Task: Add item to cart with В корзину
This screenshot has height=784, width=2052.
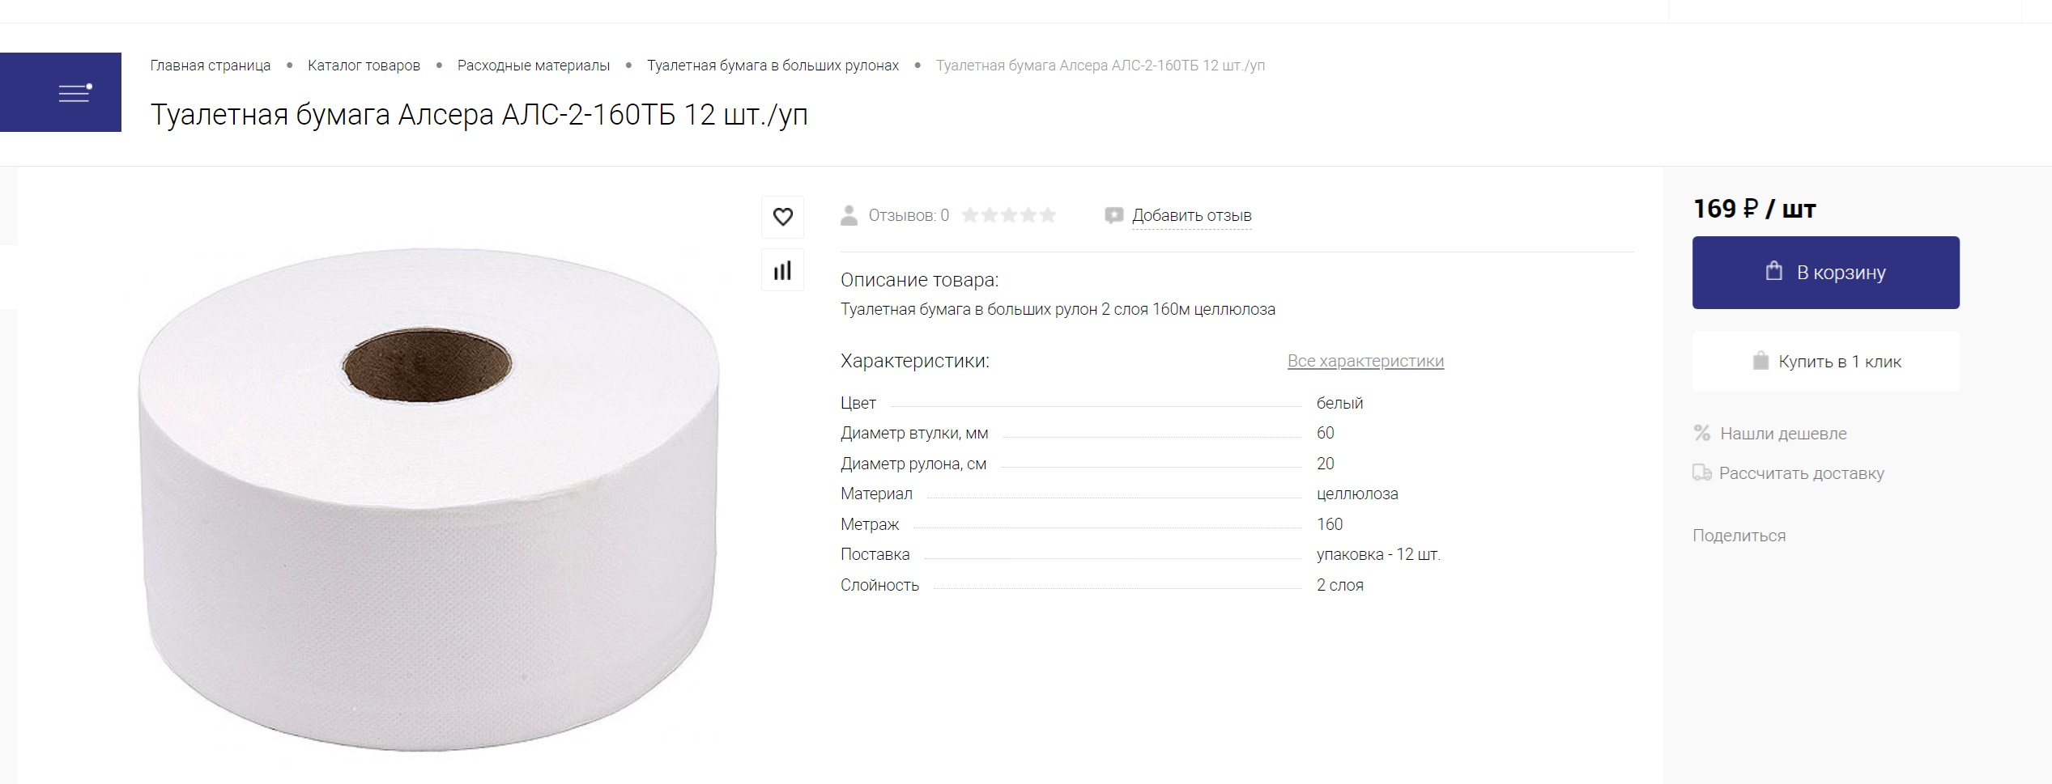Action: click(x=1825, y=273)
